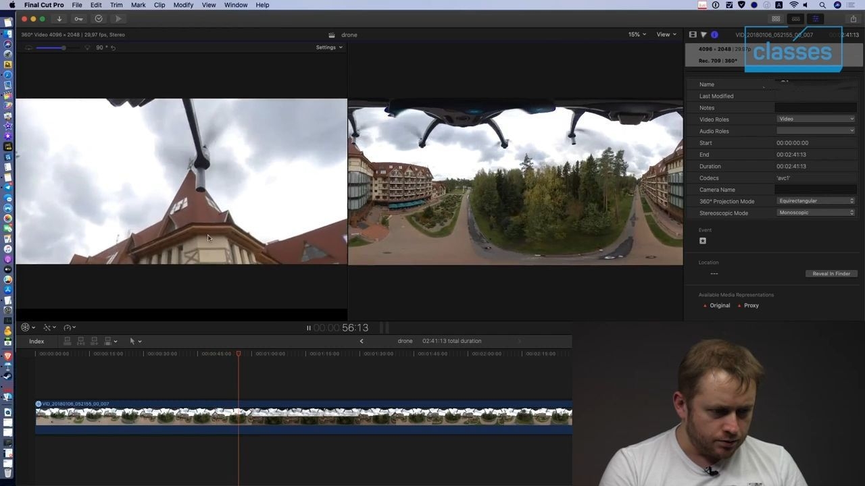The height and width of the screenshot is (486, 865).
Task: Click the drone project title above viewer
Action: tap(349, 34)
